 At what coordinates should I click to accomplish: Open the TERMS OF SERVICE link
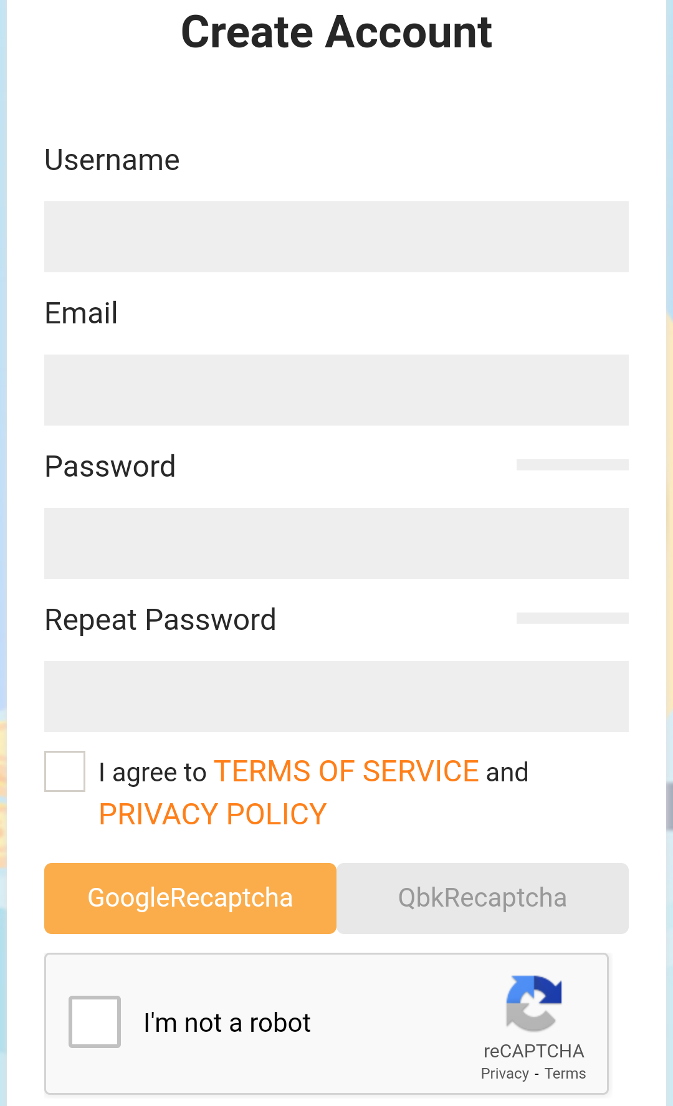coord(346,771)
